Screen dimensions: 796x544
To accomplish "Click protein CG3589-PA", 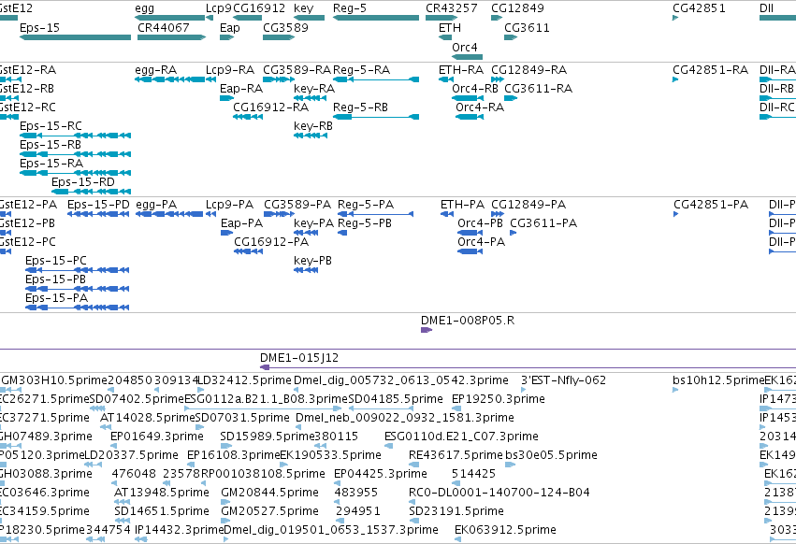I will [280, 214].
